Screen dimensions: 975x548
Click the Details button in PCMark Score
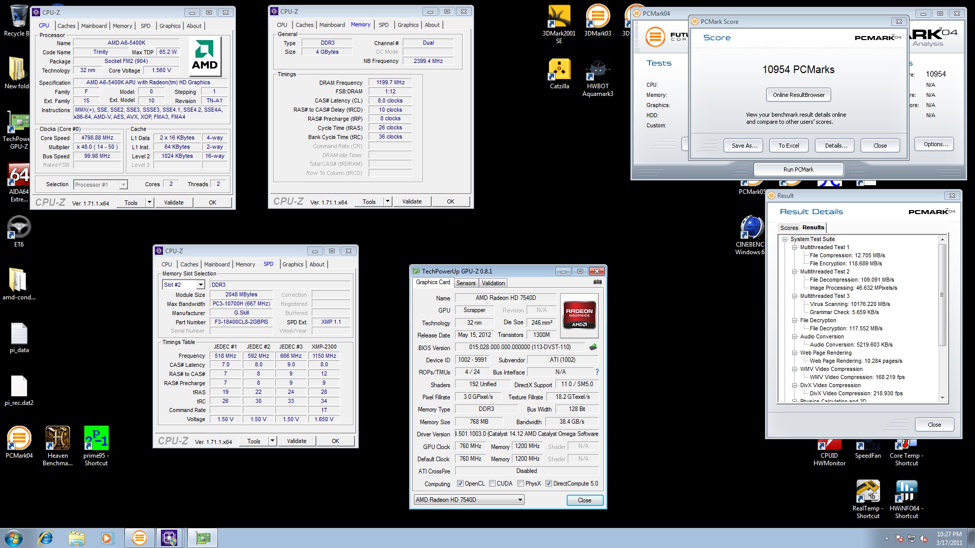click(x=836, y=146)
